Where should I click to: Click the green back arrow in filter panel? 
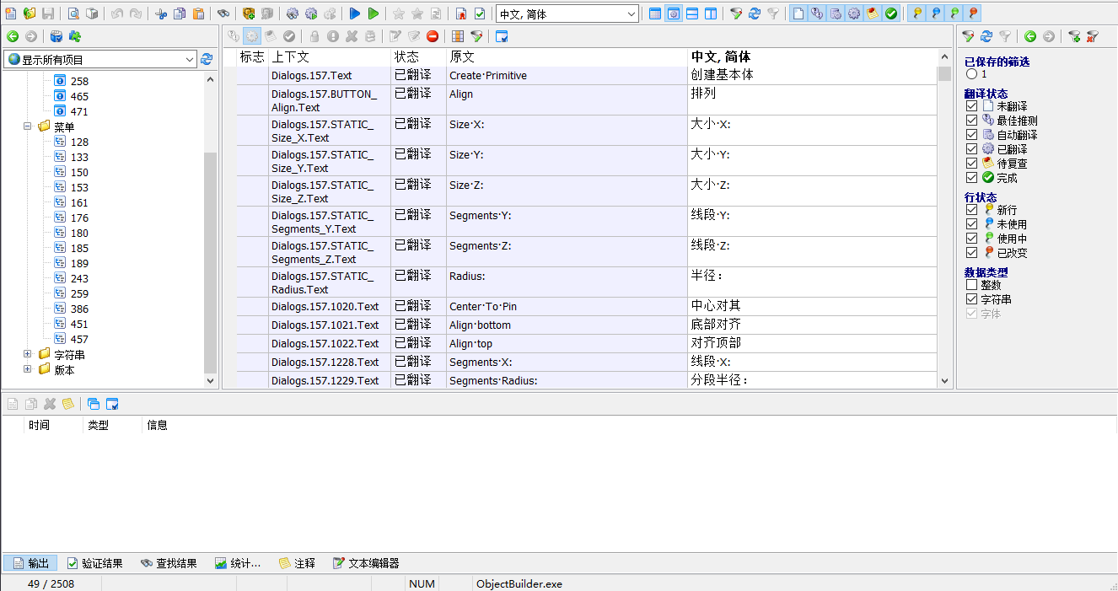[1030, 36]
